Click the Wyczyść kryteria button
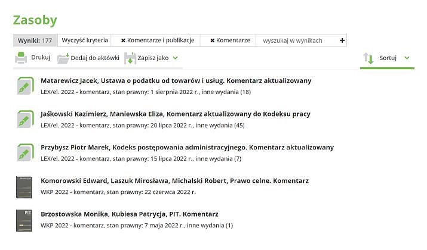427x250 pixels. tap(84, 40)
